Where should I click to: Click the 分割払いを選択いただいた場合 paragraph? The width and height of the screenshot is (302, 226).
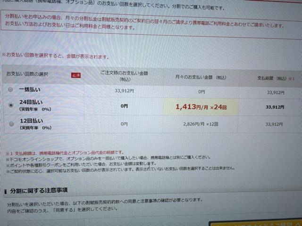pyautogui.click(x=105, y=202)
